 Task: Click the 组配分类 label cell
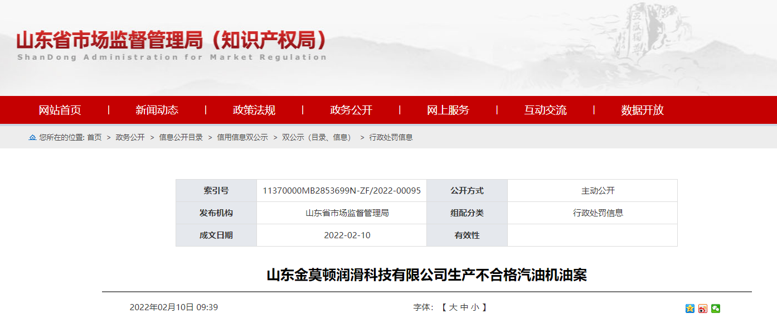pos(467,213)
